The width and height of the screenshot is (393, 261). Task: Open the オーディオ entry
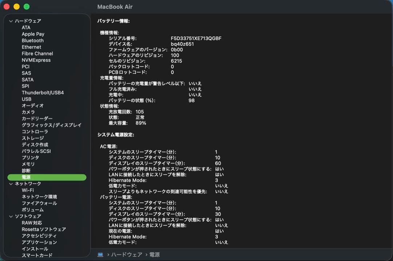33,106
